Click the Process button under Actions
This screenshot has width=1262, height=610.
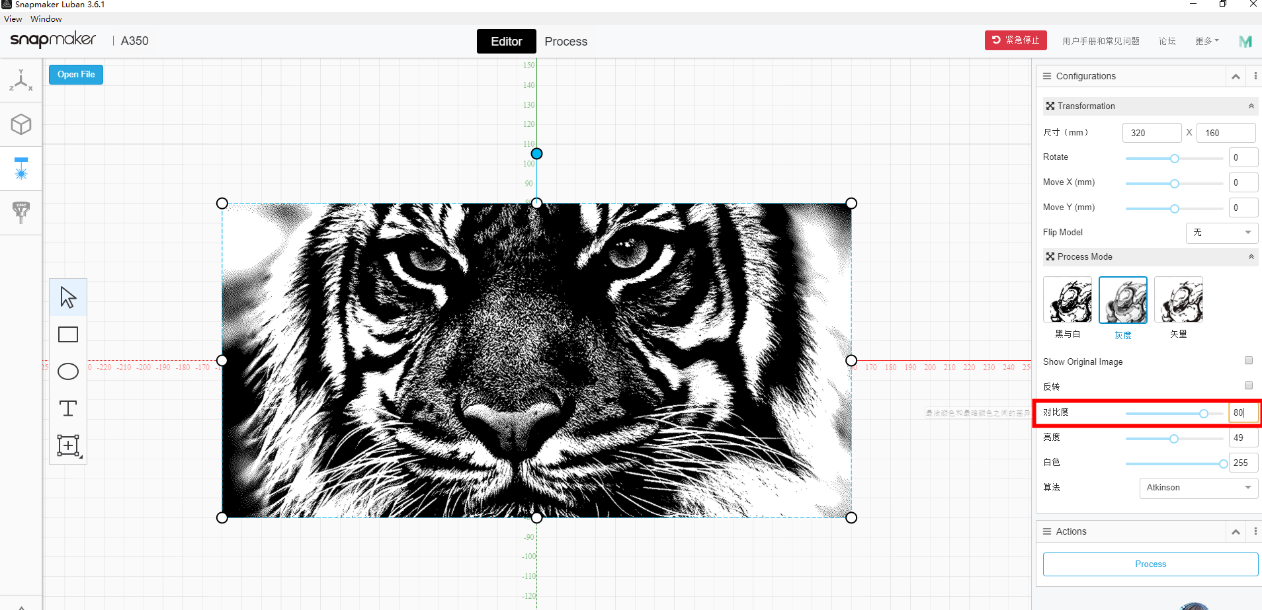(x=1150, y=564)
